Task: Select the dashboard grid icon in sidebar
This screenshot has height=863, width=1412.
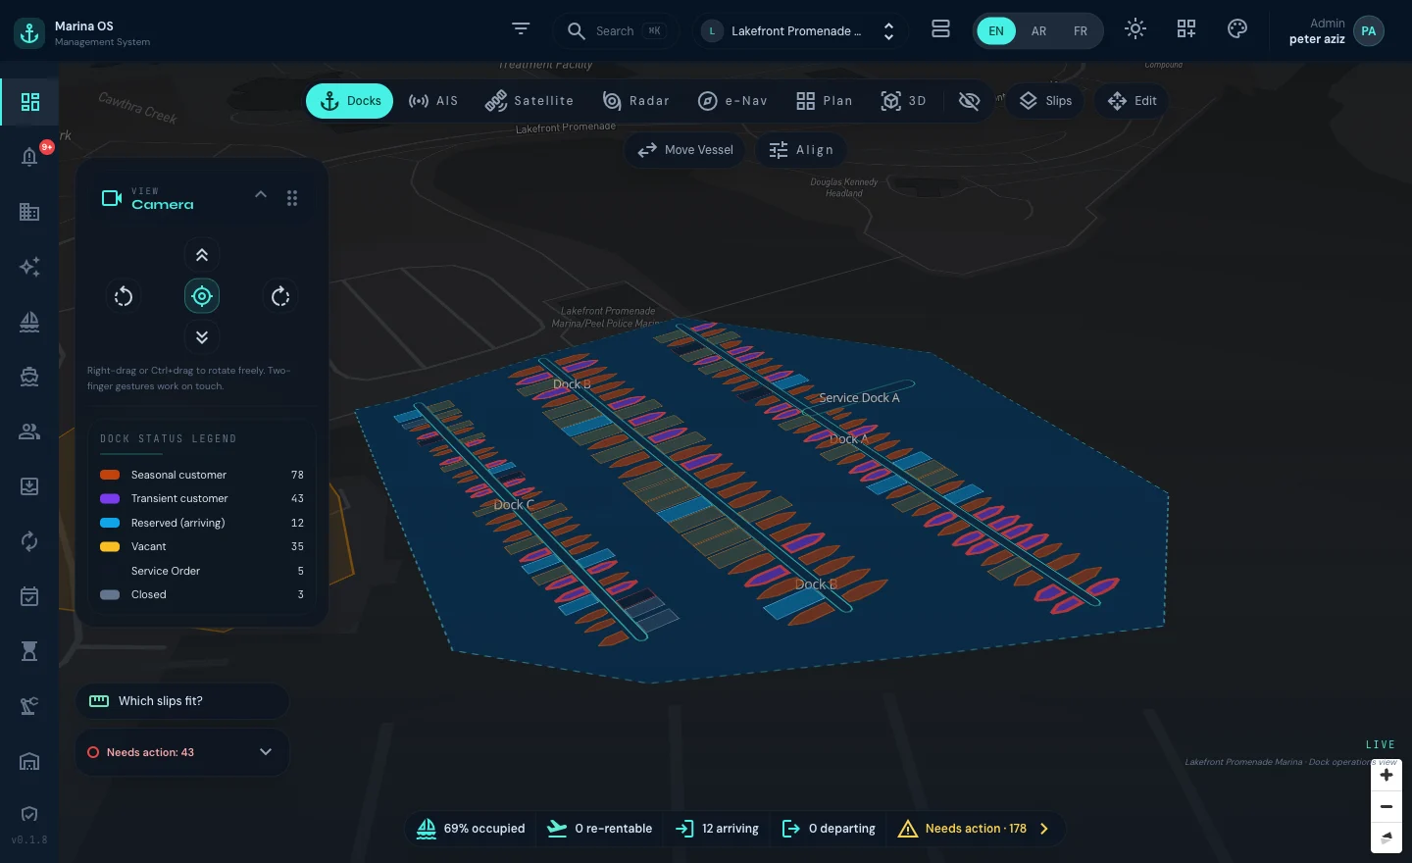Action: (x=29, y=102)
